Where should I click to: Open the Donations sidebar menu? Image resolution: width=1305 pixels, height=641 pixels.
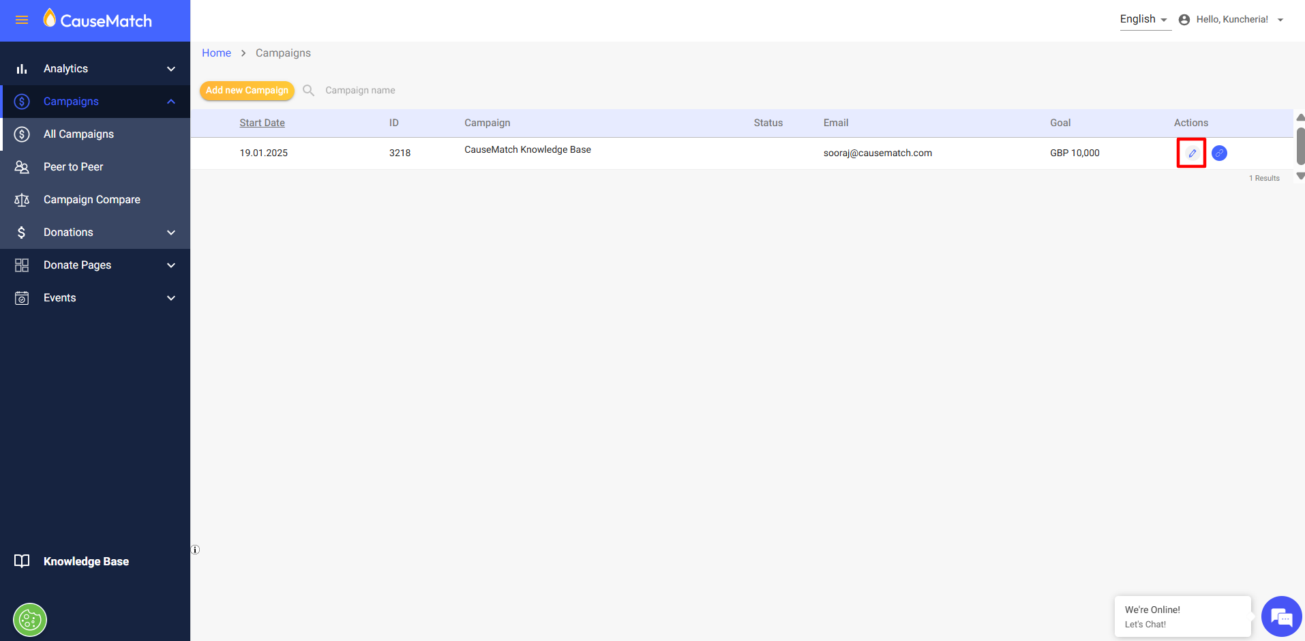coord(95,233)
